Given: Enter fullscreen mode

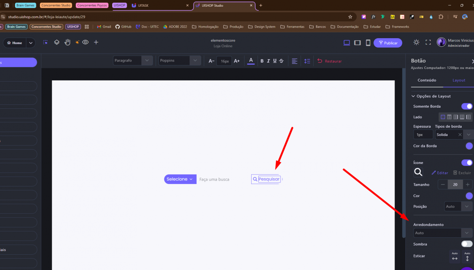Looking at the screenshot, I should pos(428,42).
